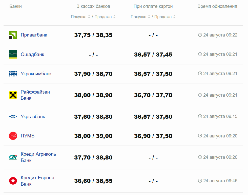Click the Укрэксимбанк EXIM logo
248x195 pixels.
click(x=13, y=74)
